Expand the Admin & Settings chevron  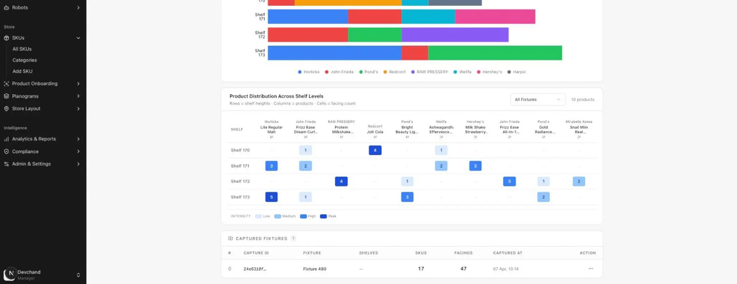click(x=78, y=164)
